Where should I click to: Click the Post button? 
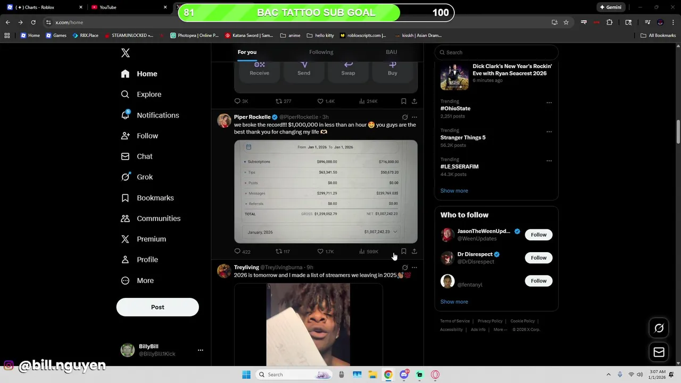pos(157,307)
